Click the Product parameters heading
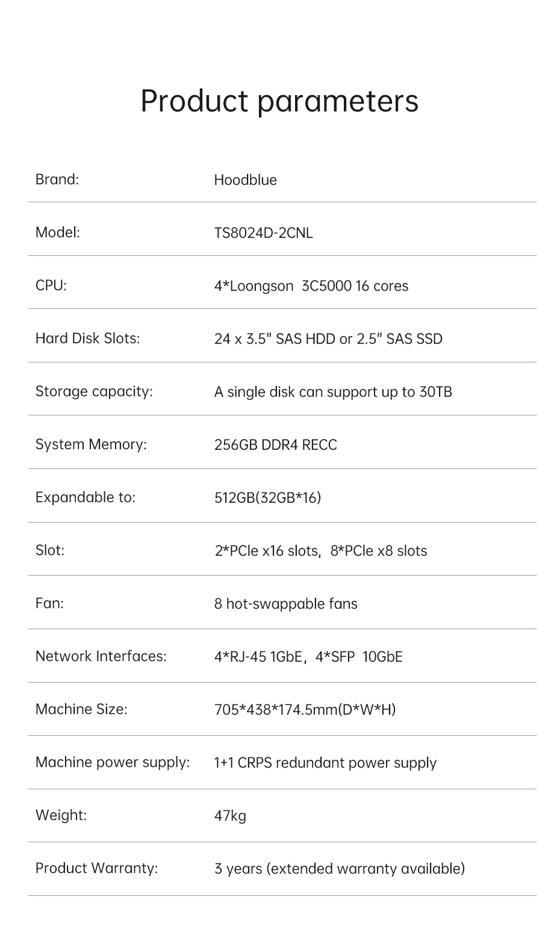Viewport: 560px width, 935px height. [279, 101]
